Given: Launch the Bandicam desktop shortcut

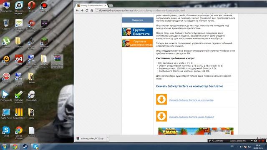Looking at the screenshot, I should (x=44, y=7).
